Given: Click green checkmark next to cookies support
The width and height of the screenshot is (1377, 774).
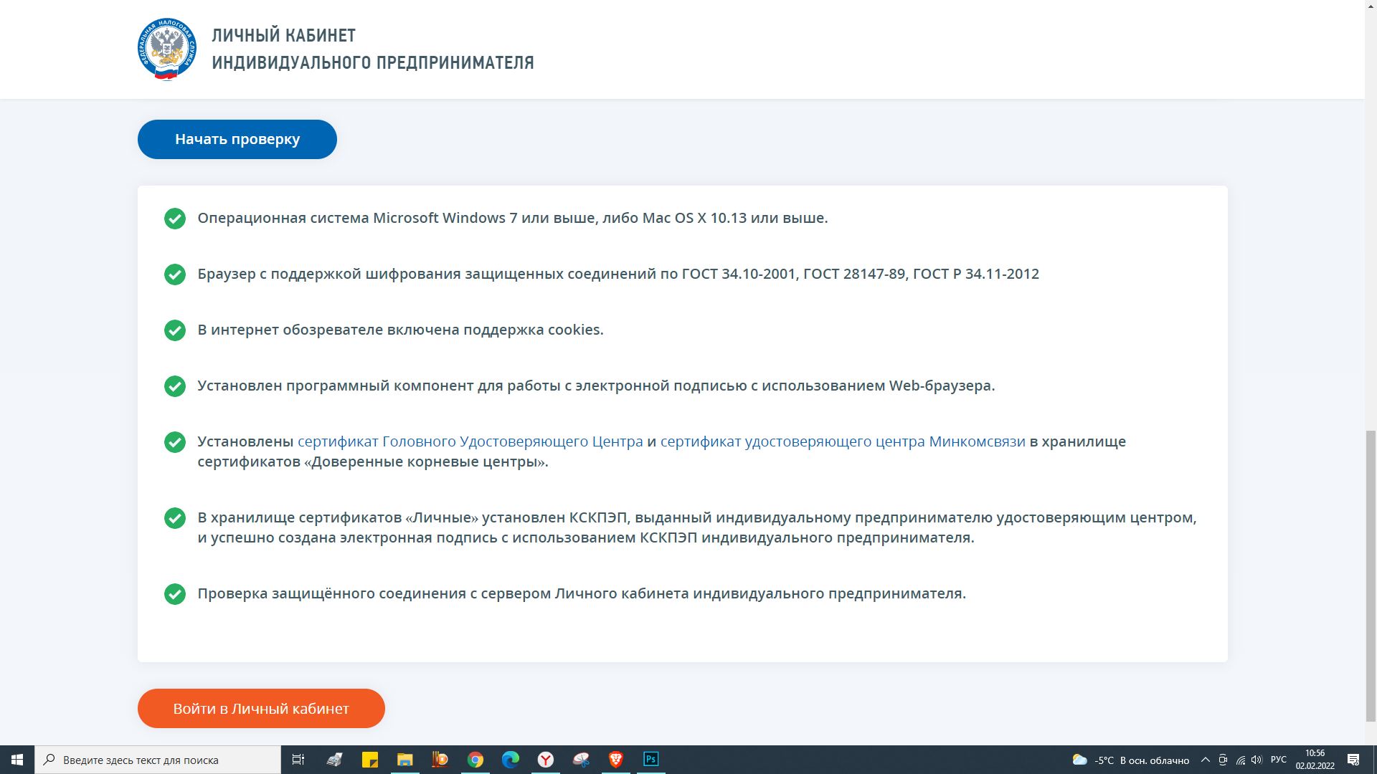Looking at the screenshot, I should tap(175, 330).
